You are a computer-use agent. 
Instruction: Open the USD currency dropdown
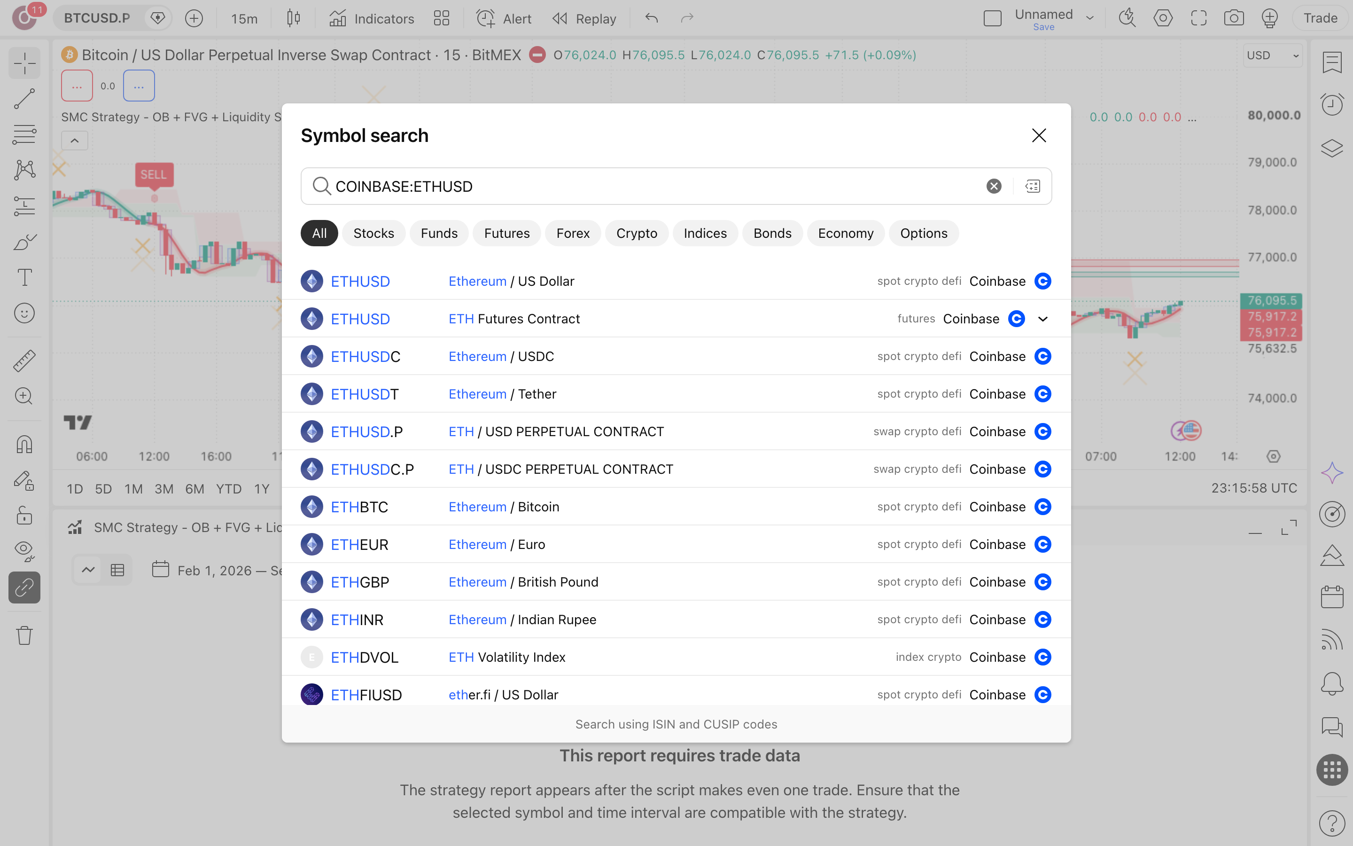click(x=1273, y=55)
